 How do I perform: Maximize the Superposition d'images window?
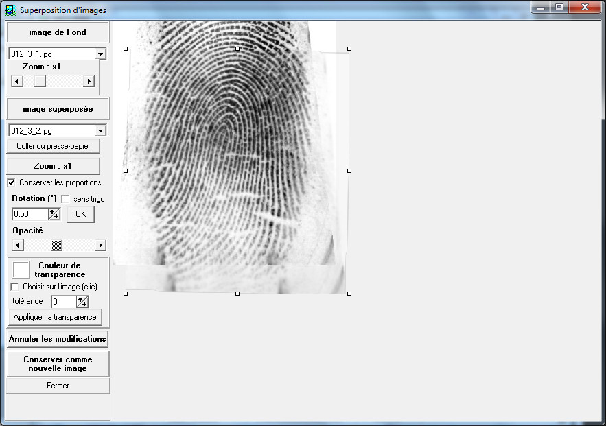559,8
